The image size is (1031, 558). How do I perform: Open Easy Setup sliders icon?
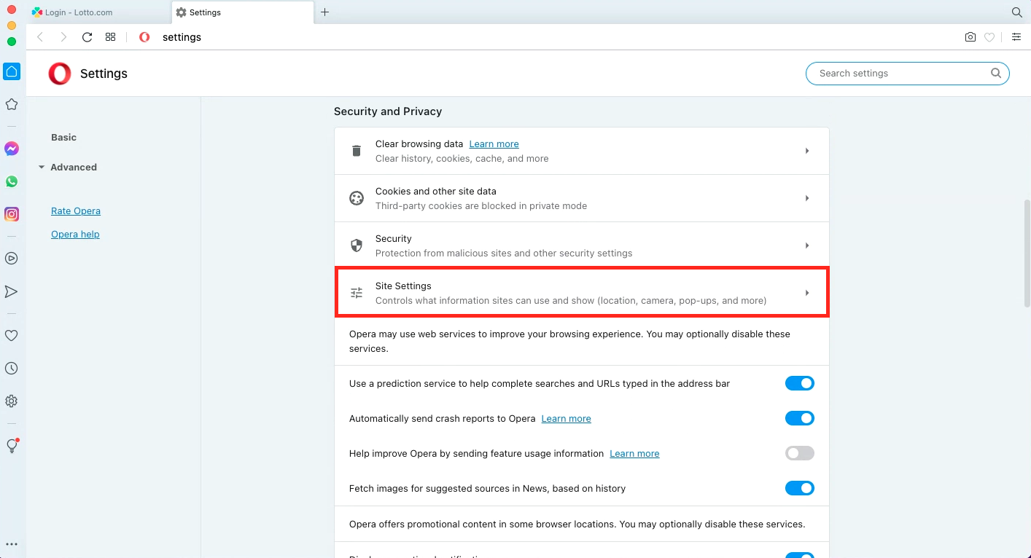coord(1016,37)
